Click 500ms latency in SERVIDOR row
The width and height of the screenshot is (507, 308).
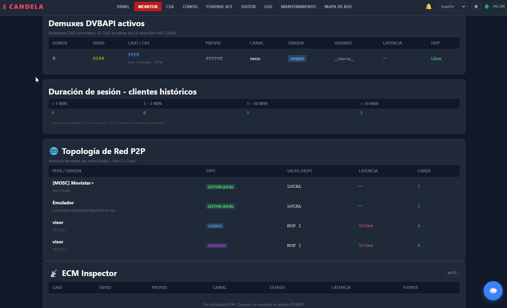pos(366,245)
